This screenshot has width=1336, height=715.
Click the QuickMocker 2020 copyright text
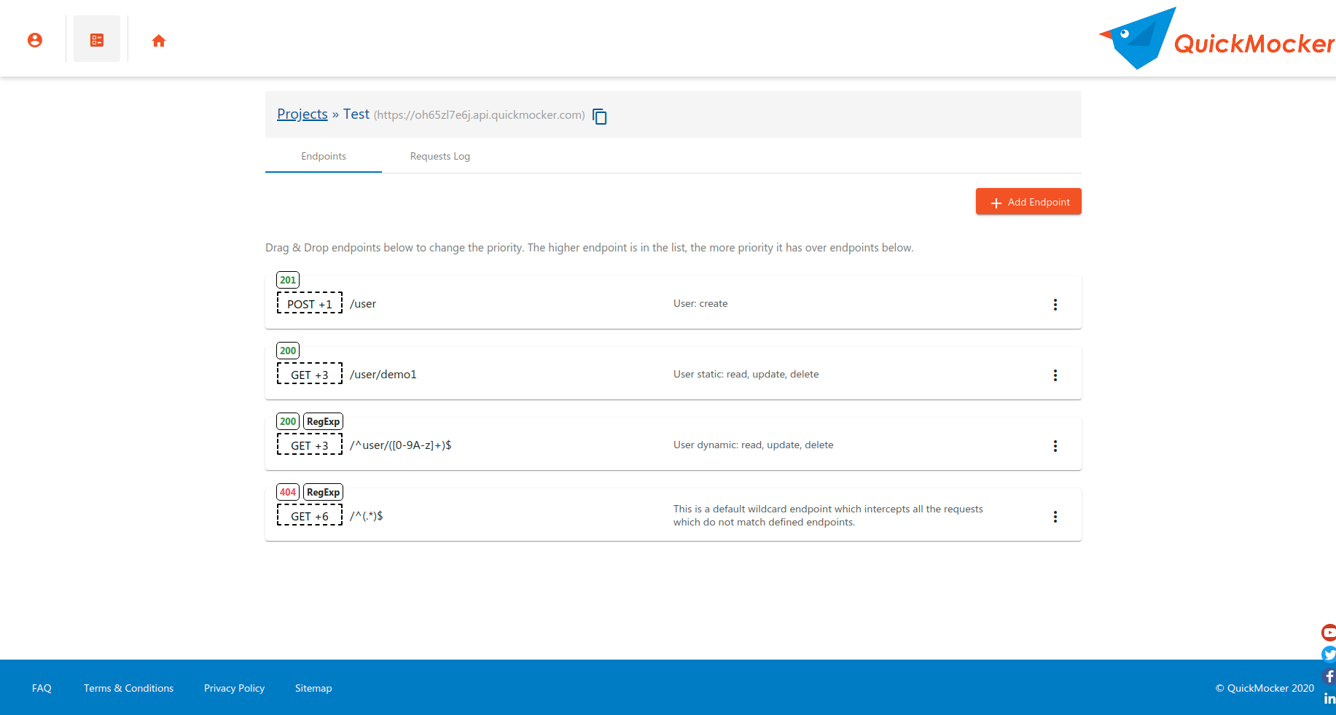click(1265, 688)
